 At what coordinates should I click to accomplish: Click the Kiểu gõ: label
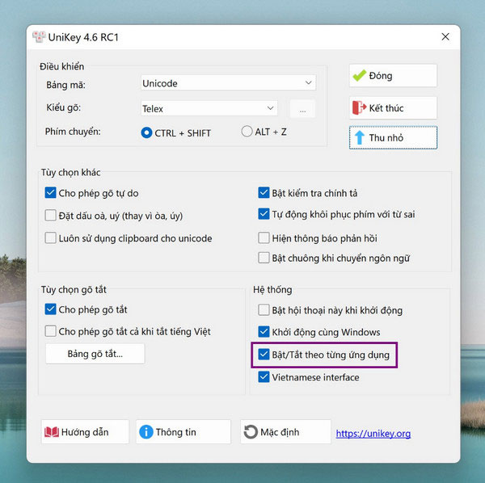(63, 107)
